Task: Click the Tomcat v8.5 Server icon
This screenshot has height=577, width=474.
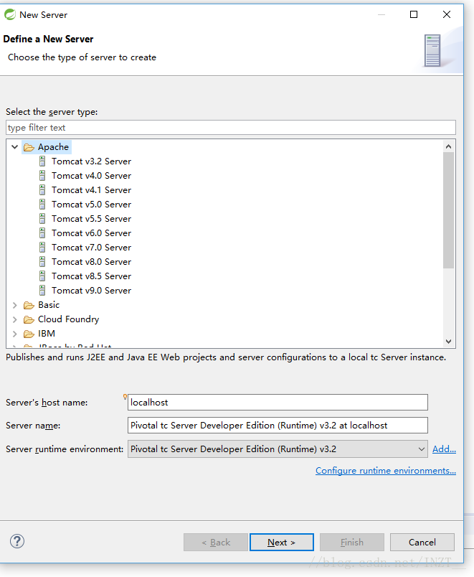Action: [42, 276]
